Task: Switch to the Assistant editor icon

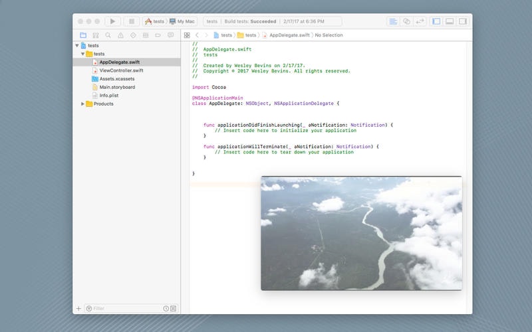Action: point(406,21)
